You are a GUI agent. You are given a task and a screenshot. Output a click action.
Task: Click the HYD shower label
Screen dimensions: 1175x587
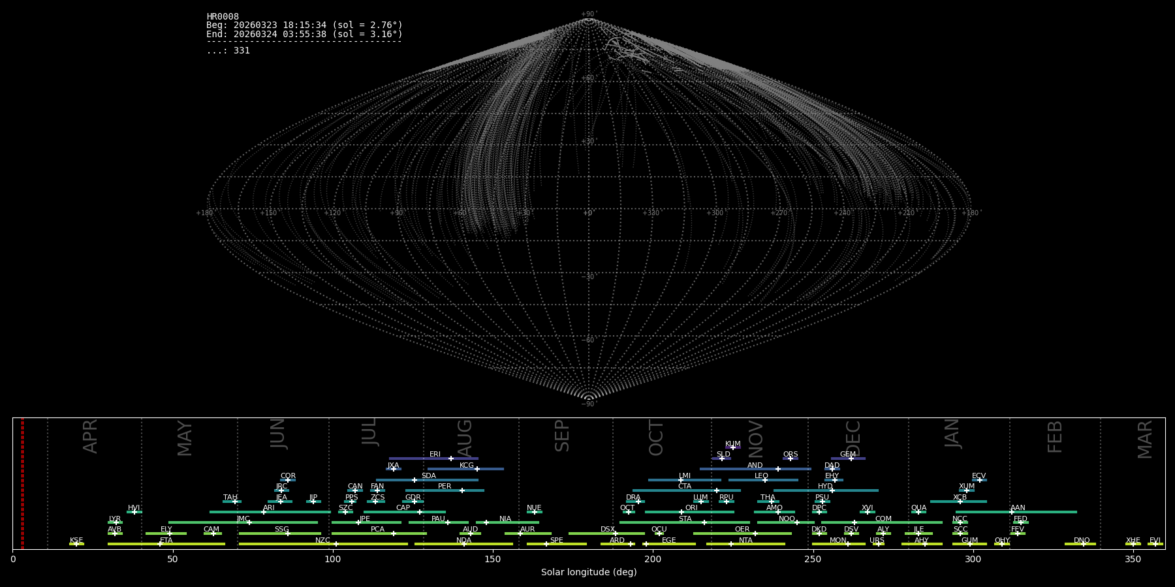825,487
